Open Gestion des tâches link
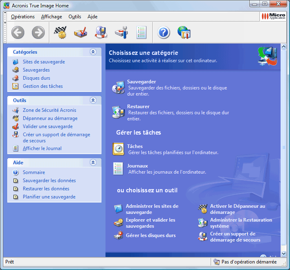The height and width of the screenshot is (270, 290). coord(43,86)
